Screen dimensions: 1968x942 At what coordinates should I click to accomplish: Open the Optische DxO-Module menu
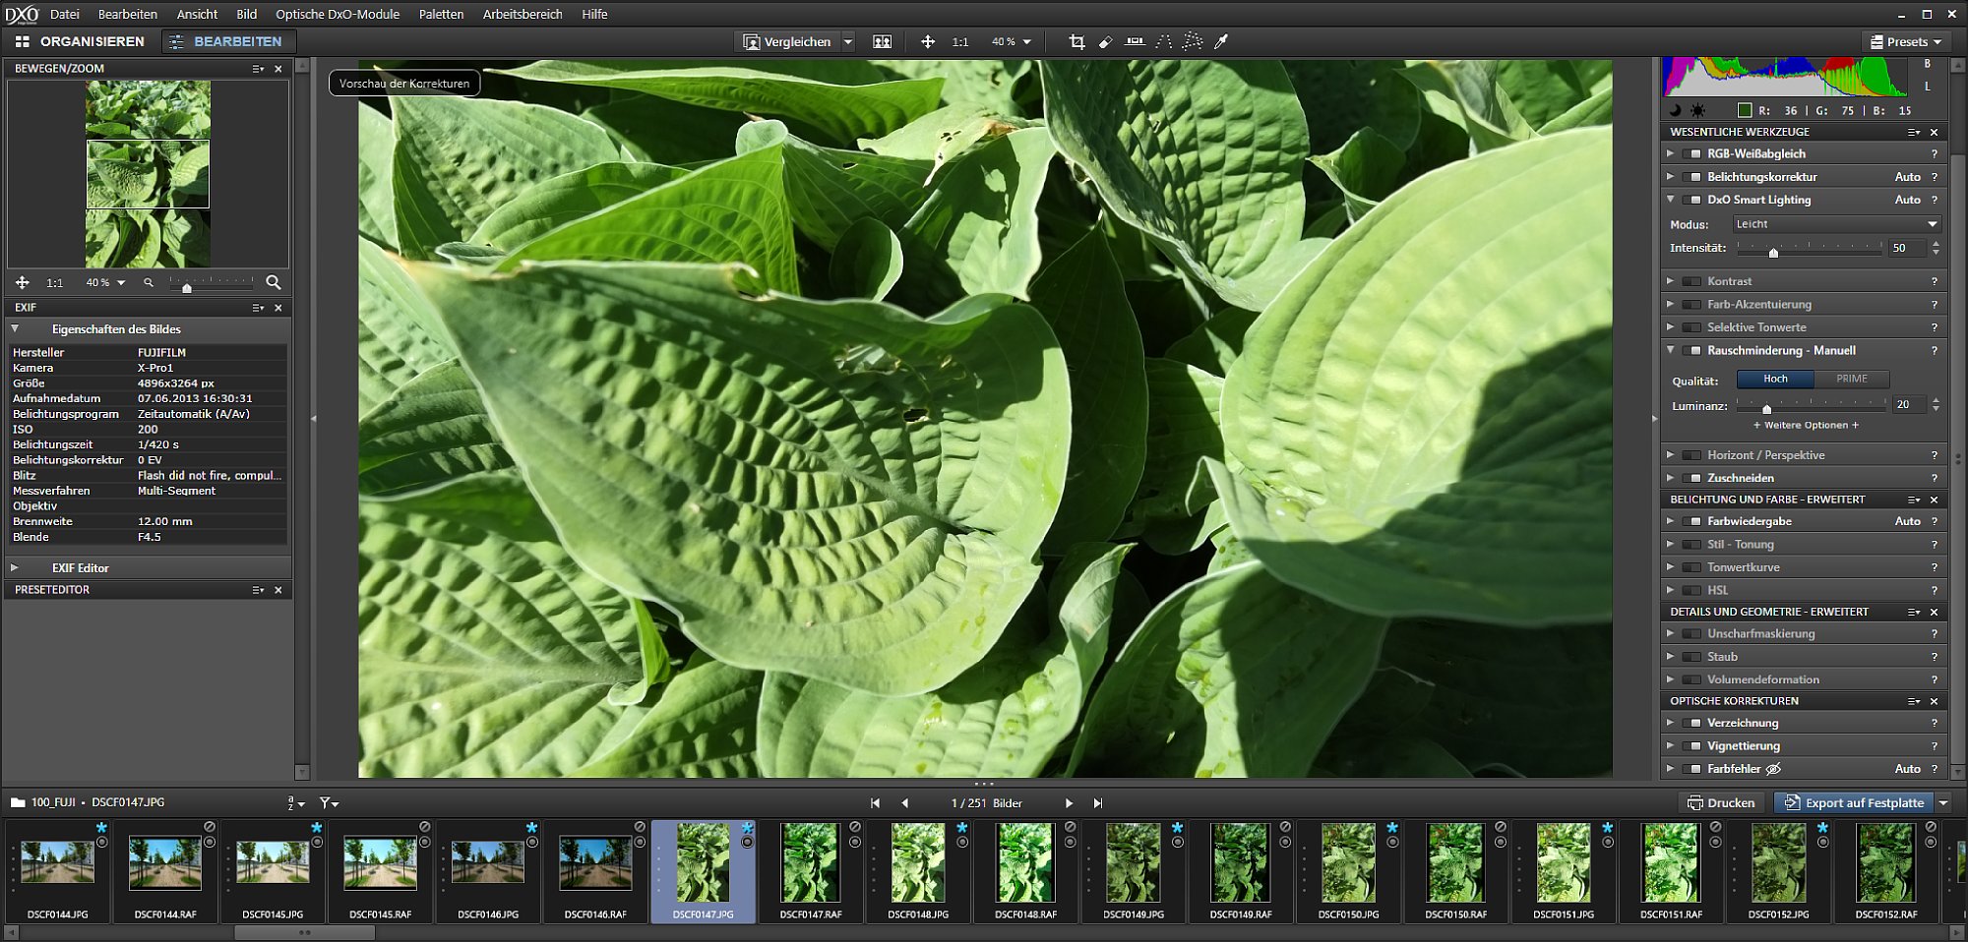click(x=337, y=14)
